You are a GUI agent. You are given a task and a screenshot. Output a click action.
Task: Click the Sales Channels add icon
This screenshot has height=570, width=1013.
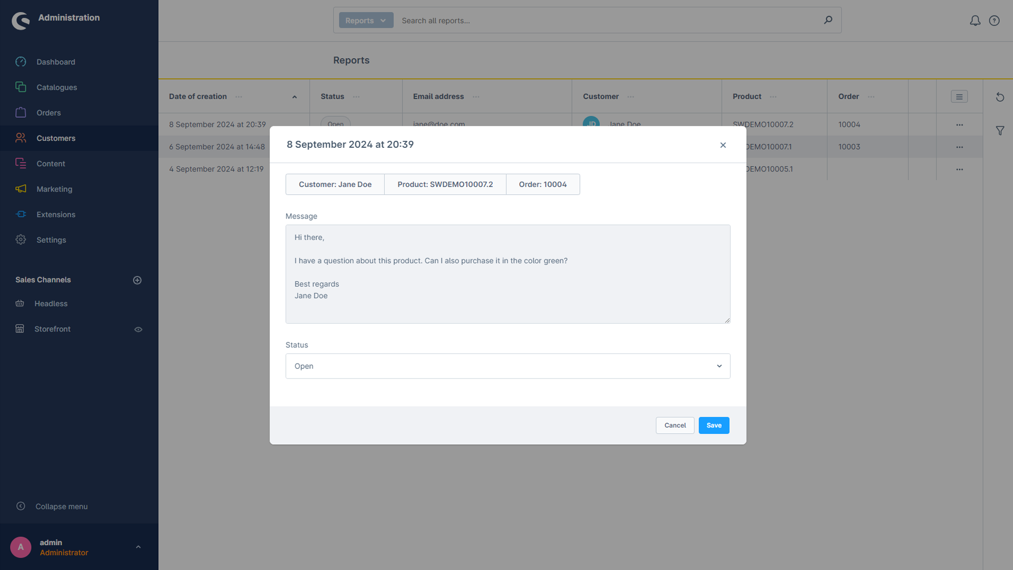pos(137,280)
